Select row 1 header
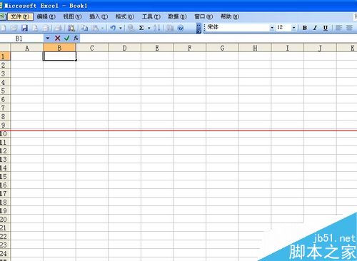The width and height of the screenshot is (357, 261). 5,56
